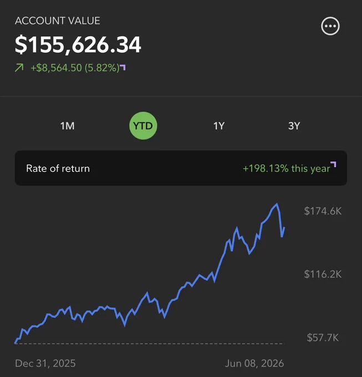The image size is (362, 377).
Task: Switch chart to 1Y range
Action: (219, 126)
